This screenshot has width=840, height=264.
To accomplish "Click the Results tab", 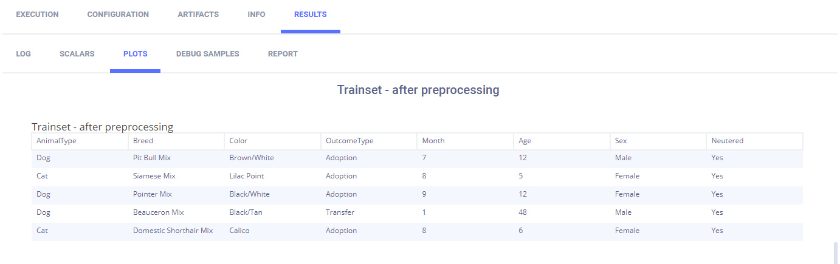I will [310, 15].
